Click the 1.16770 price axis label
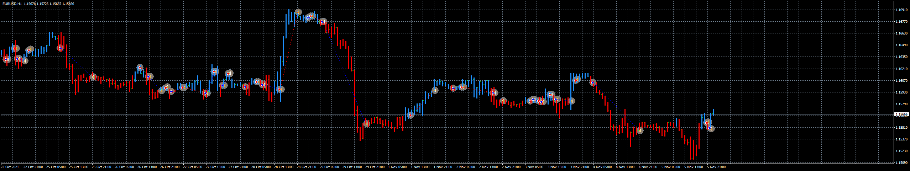This screenshot has width=910, height=171. pos(901,22)
